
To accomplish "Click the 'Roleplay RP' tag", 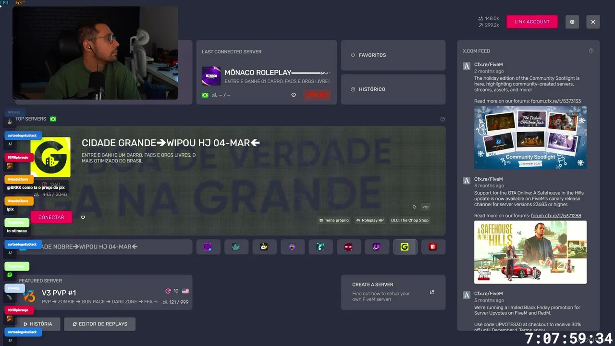I will (x=369, y=220).
